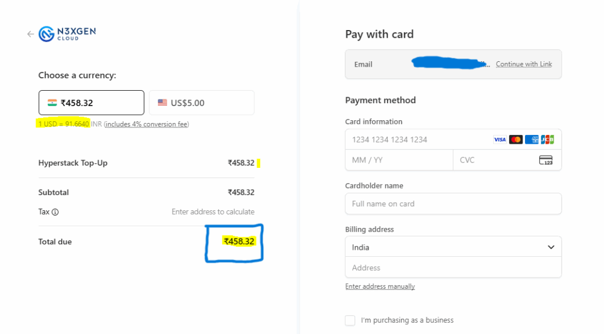The image size is (604, 334).
Task: Click the billing Address field
Action: click(453, 268)
